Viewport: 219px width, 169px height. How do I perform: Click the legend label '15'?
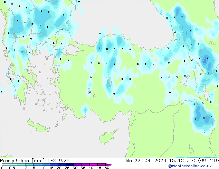[x=51, y=168]
